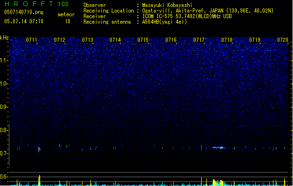This screenshot has width=293, height=186.
Task: Click the 'Observer' field label
Action: pos(95,5)
